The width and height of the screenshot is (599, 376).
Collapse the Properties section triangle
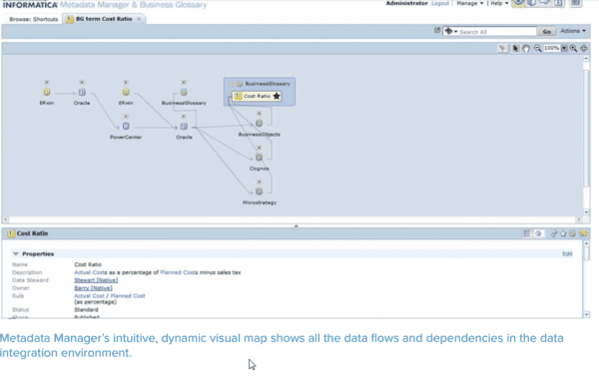pos(16,254)
